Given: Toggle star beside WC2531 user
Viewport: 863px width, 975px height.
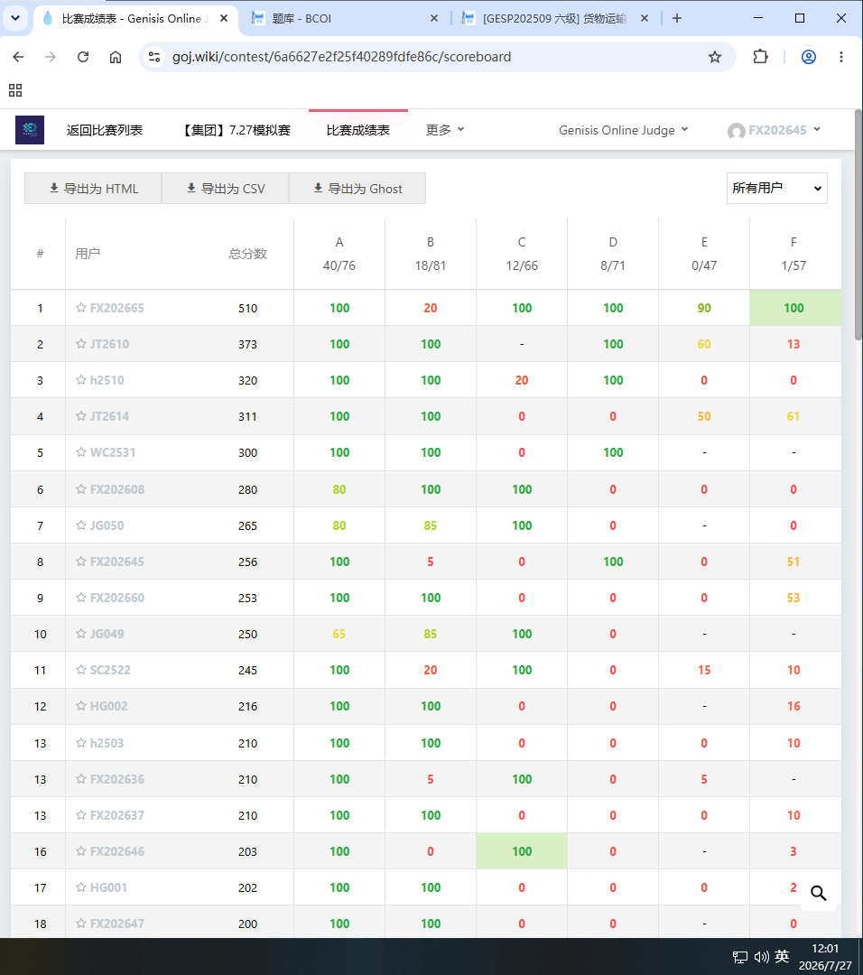Looking at the screenshot, I should [81, 452].
